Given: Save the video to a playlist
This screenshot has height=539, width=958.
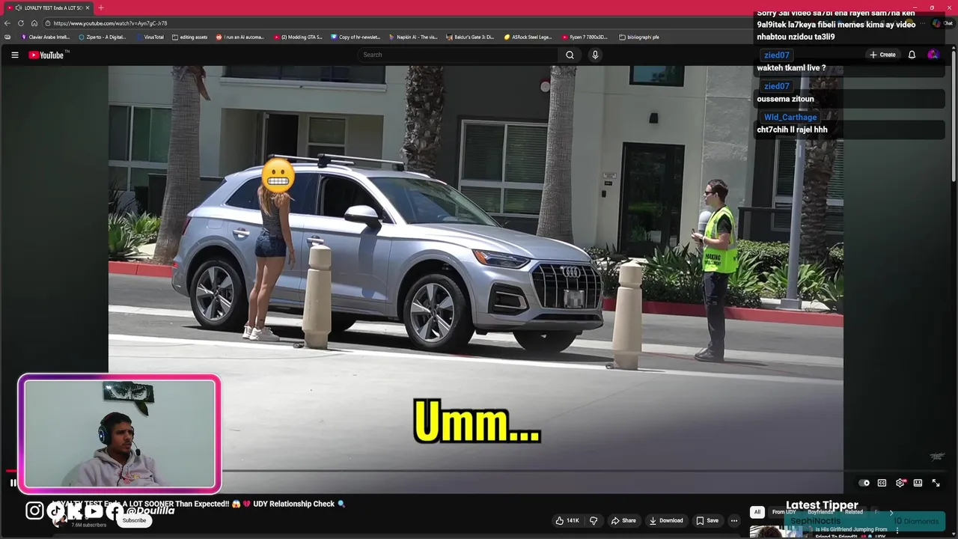Looking at the screenshot, I should 707,520.
